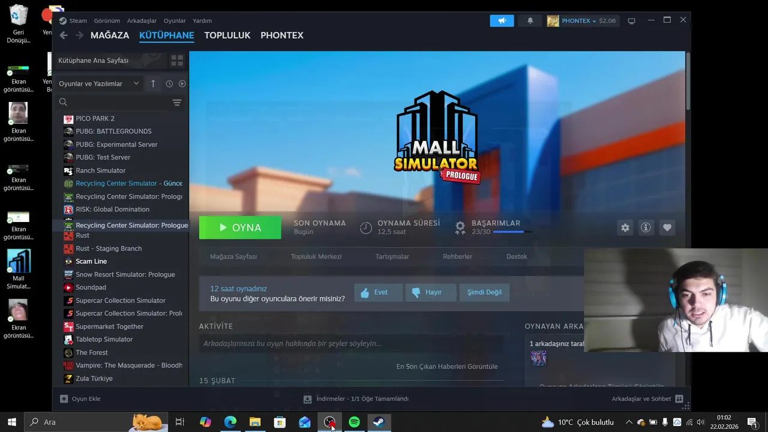Switch to Big Picture mode monitor icon
The image size is (768, 432).
(631, 21)
